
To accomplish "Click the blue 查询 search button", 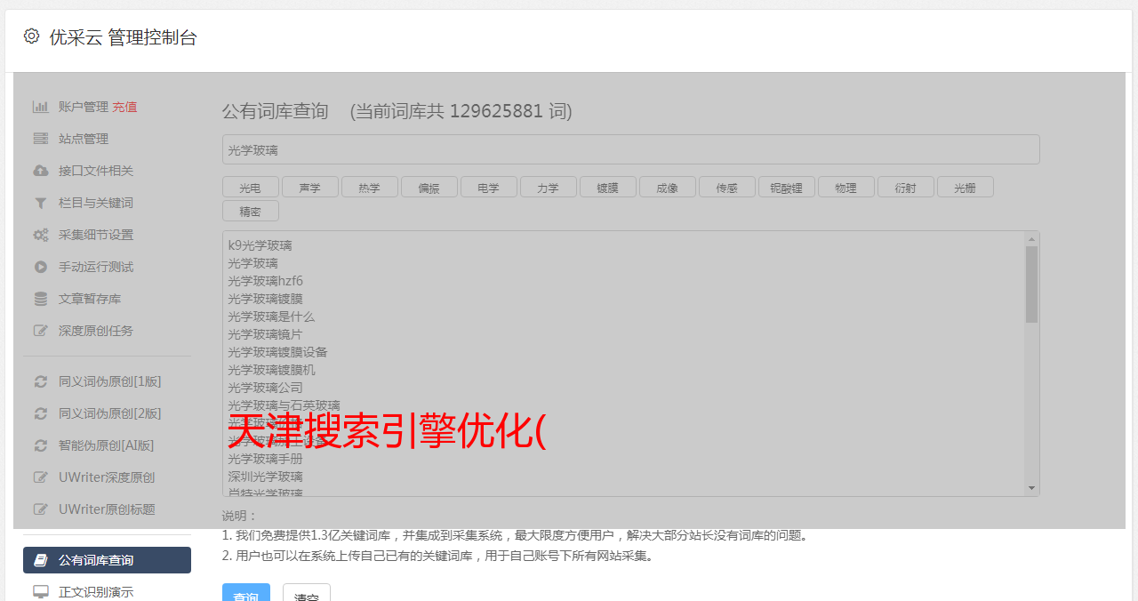I will pos(246,593).
